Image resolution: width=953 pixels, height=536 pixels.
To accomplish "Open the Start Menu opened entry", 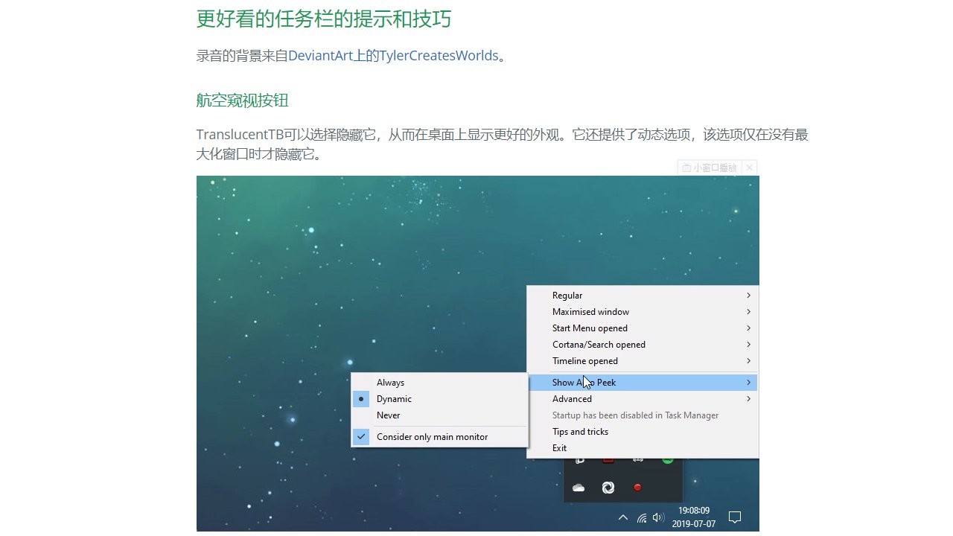I will (643, 328).
